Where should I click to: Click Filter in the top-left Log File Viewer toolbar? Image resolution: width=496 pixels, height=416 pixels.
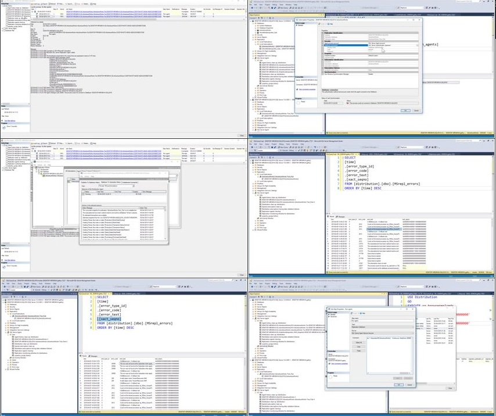coord(60,4)
